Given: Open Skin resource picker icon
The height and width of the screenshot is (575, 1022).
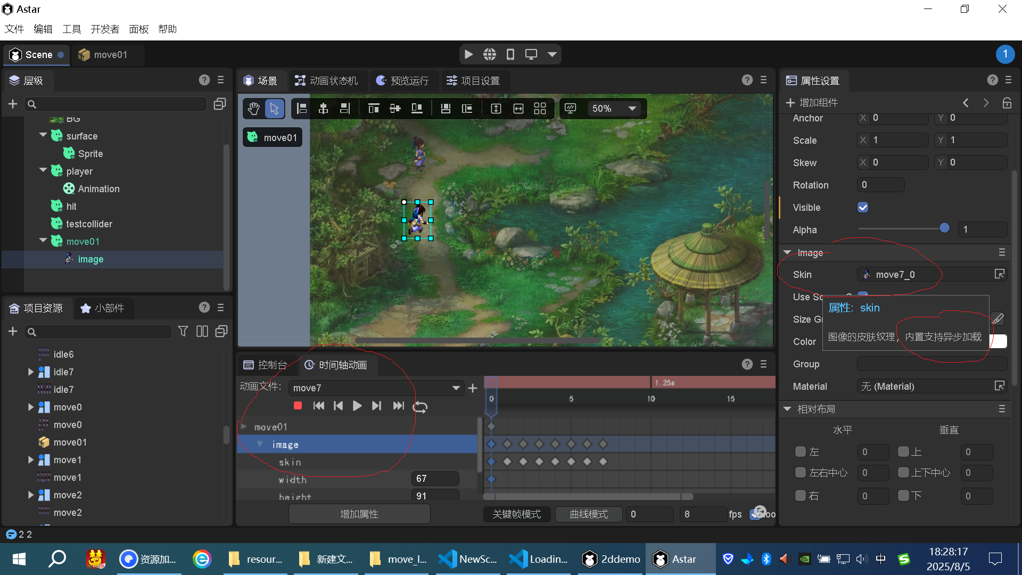Looking at the screenshot, I should pos(1000,274).
